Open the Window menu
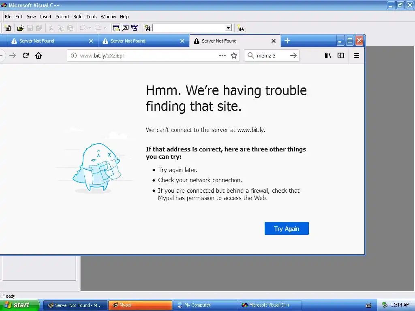Screen dimensions: 415x311 pyautogui.click(x=108, y=17)
